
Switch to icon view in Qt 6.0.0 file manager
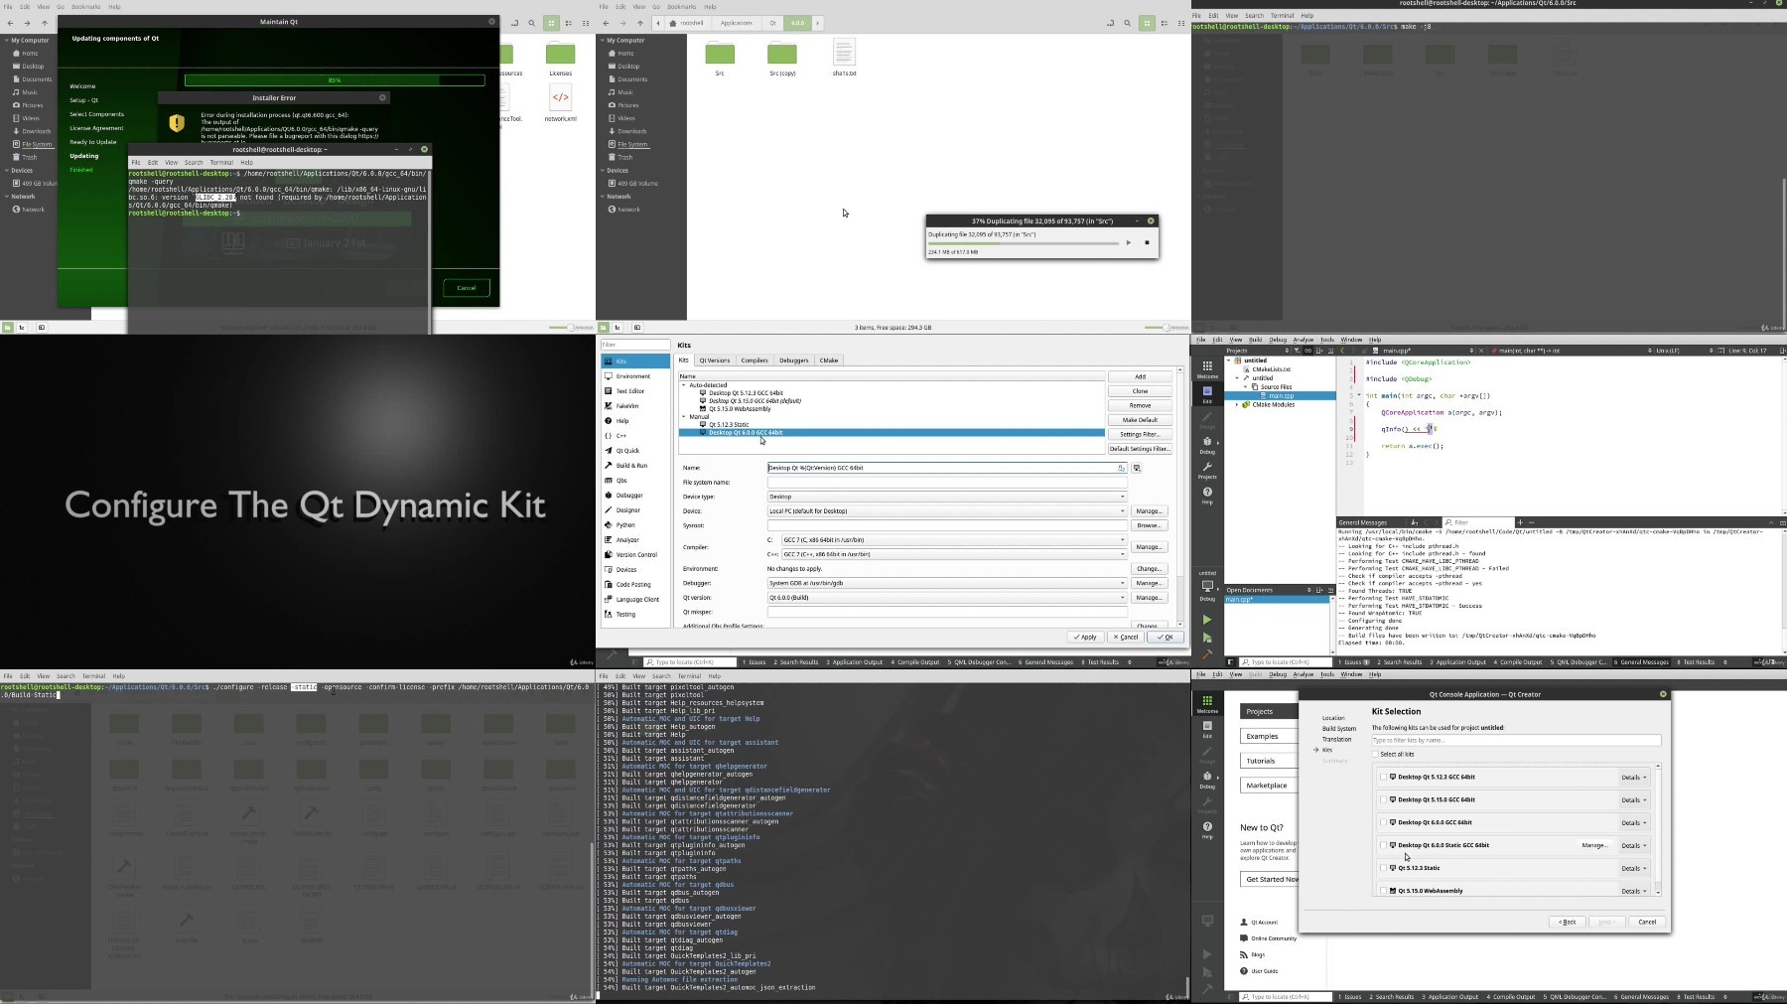1147,23
